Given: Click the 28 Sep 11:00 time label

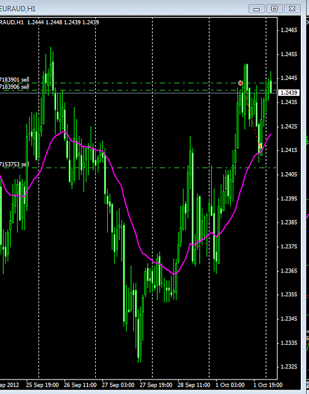Looking at the screenshot, I should pyautogui.click(x=194, y=385).
